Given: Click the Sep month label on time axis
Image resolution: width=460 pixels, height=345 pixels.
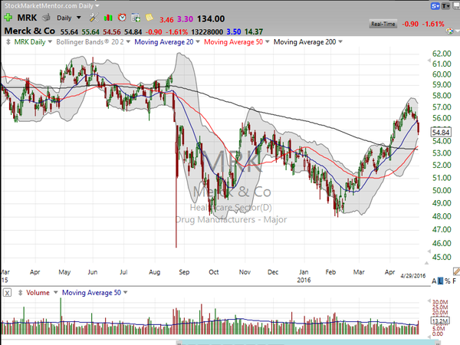Looking at the screenshot, I should coord(184,272).
